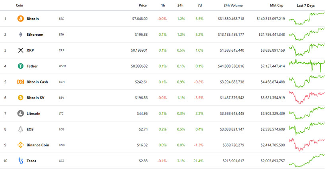This screenshot has height=169, width=326.
Task: Open the Binance Coin name link
Action: [x=38, y=145]
